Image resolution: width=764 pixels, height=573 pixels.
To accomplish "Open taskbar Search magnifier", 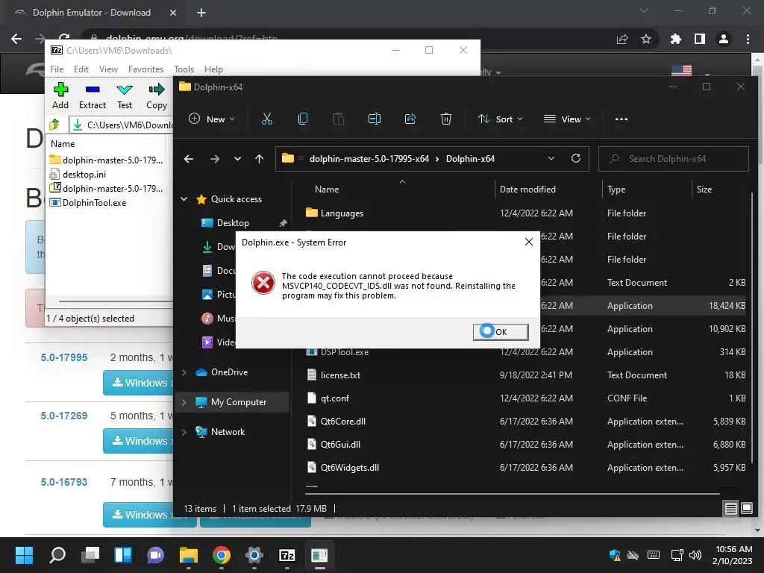I will pos(57,555).
